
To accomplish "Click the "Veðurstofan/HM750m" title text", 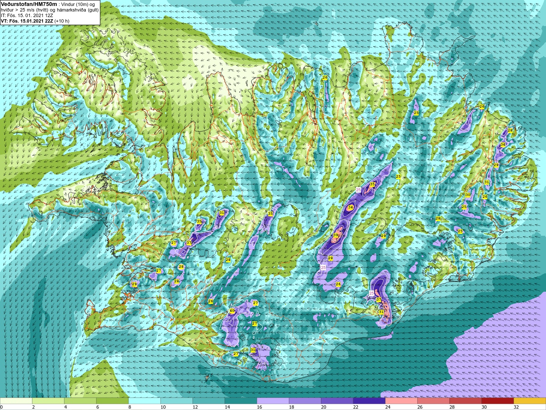I will point(29,4).
